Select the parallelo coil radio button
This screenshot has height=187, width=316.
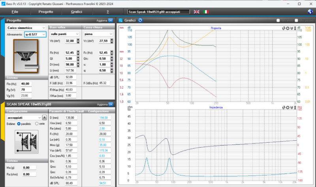coord(19,124)
